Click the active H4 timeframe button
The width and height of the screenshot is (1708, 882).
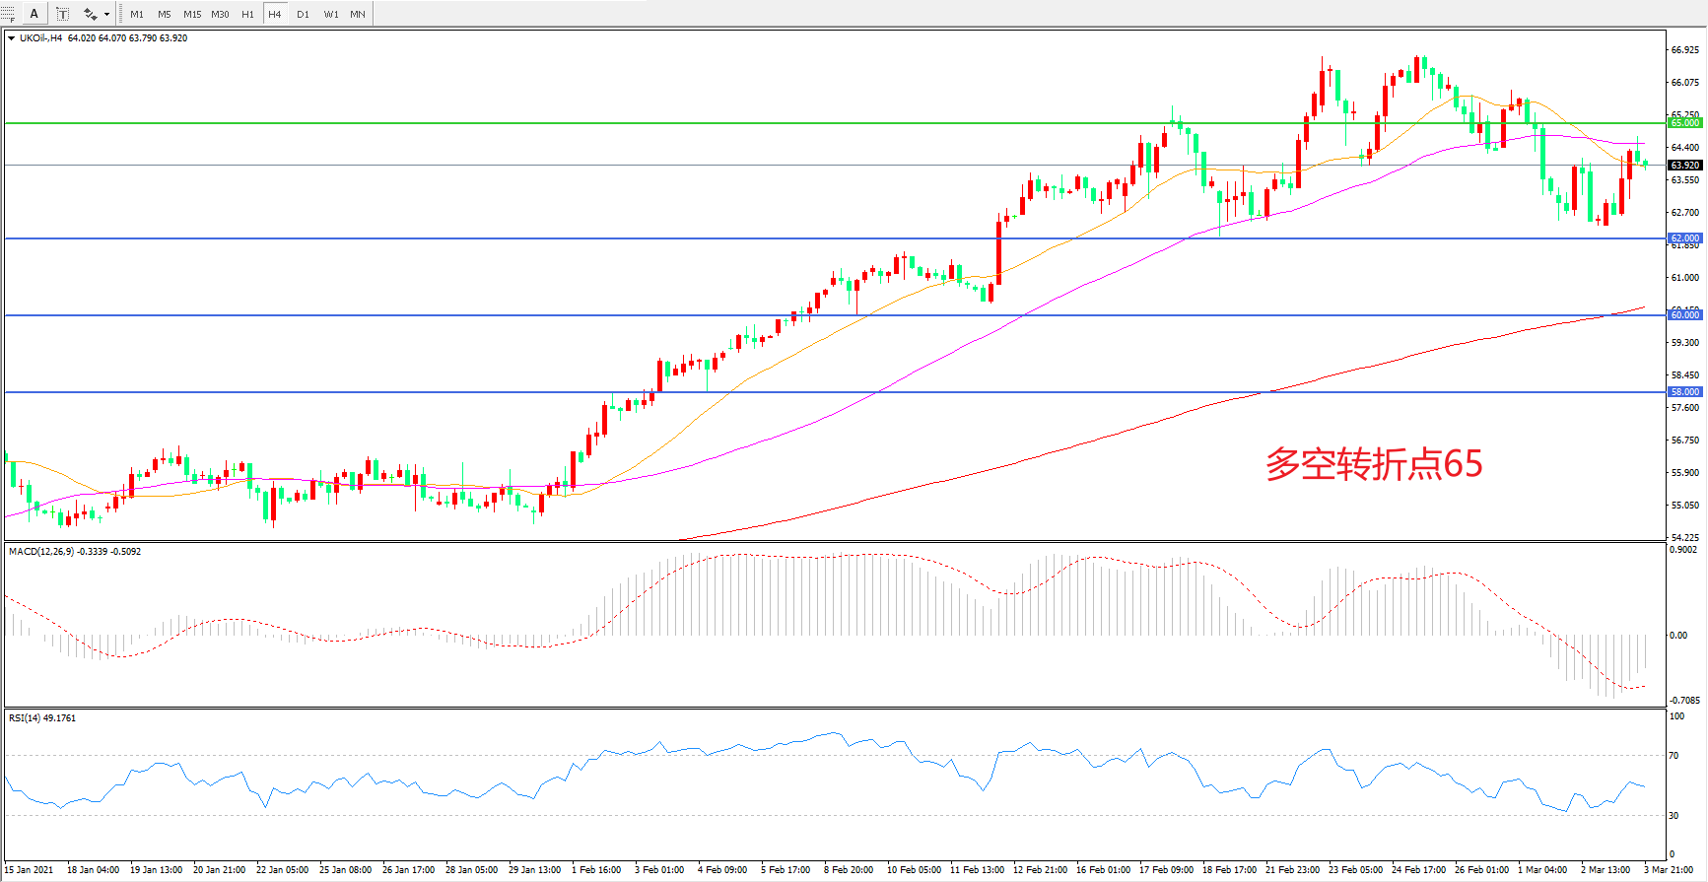tap(275, 14)
